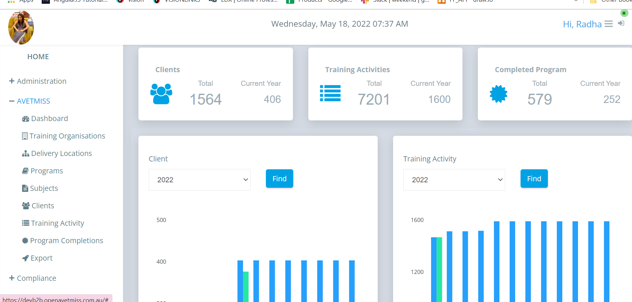Image resolution: width=632 pixels, height=302 pixels.
Task: Click the Dashboard gauge icon in sidebar
Action: click(26, 119)
